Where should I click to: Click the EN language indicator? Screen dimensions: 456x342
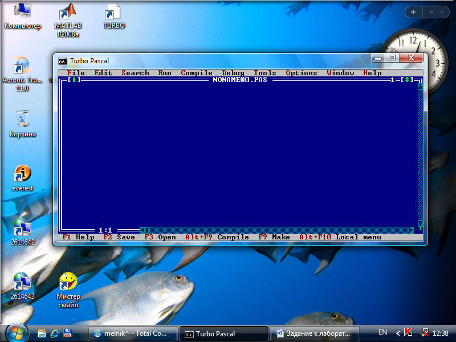click(x=382, y=332)
